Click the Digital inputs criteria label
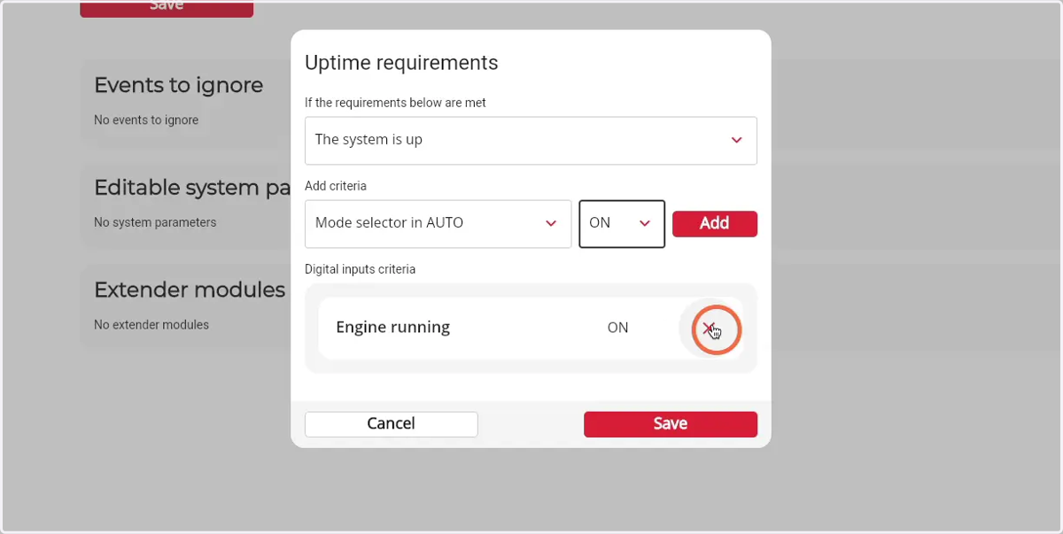The height and width of the screenshot is (534, 1063). pos(360,269)
